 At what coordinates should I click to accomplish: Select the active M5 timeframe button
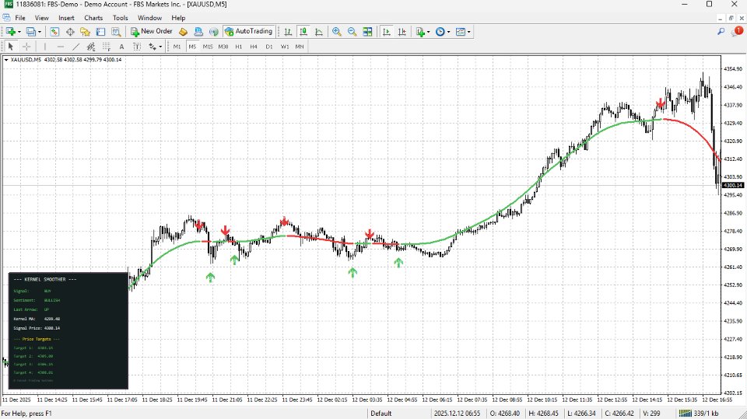[192, 46]
